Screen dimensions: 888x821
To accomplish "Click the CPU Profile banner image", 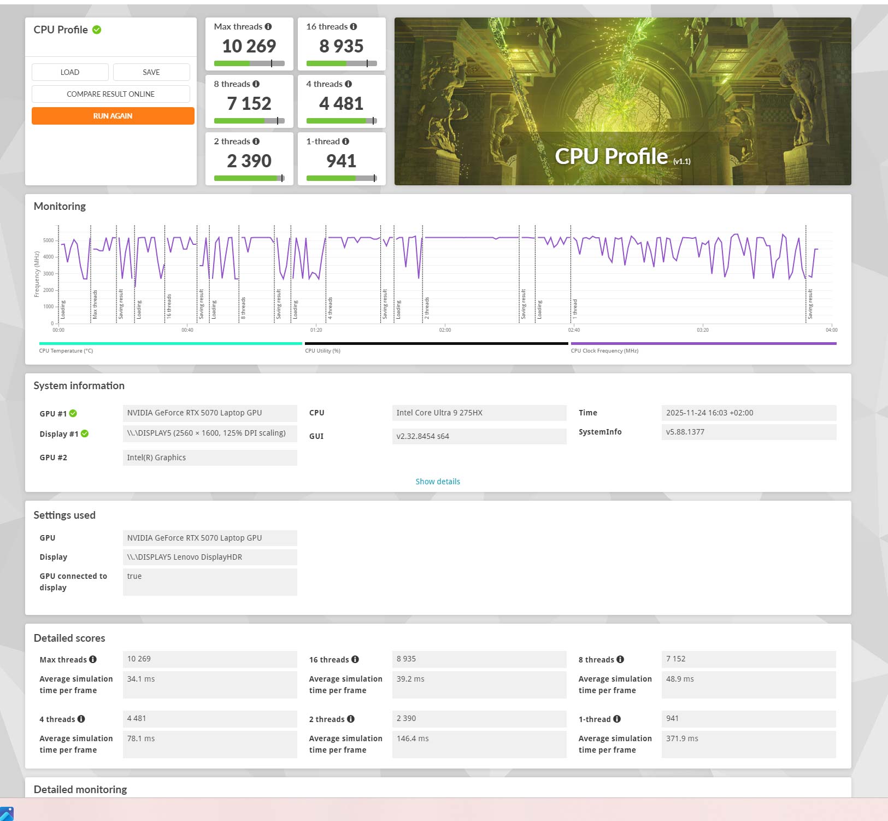I will point(622,102).
